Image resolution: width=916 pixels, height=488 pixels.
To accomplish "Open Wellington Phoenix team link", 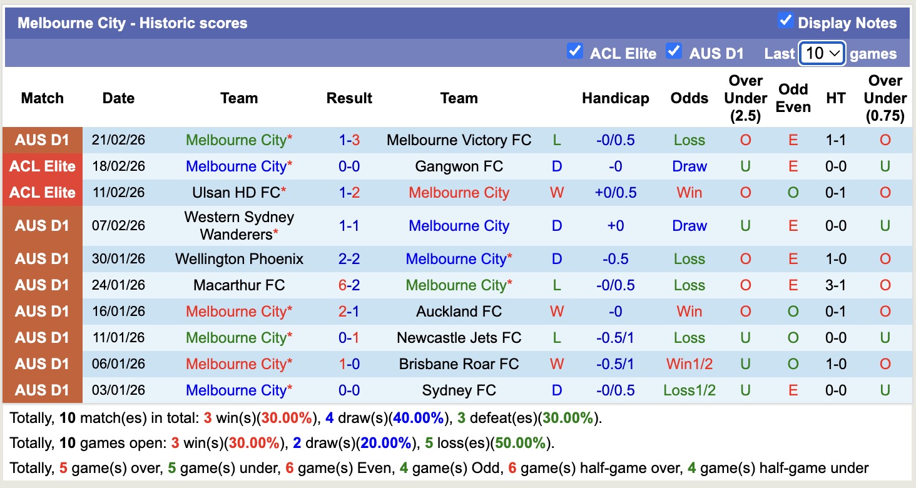I will click(x=240, y=258).
